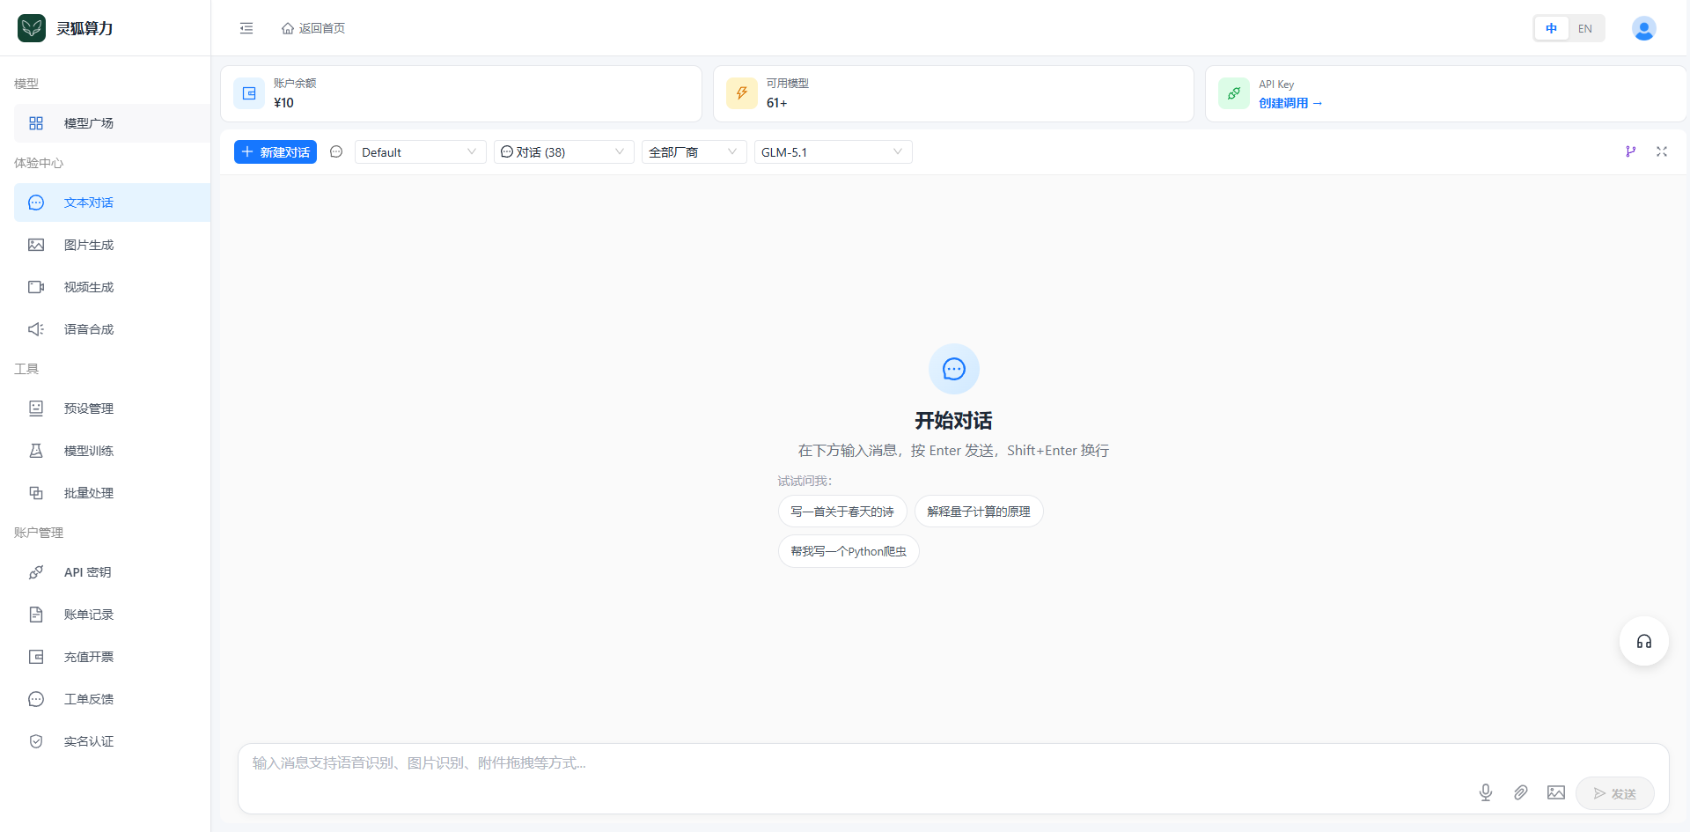Click the API Key green icon
Screen dimensions: 1690x832
tap(1234, 93)
